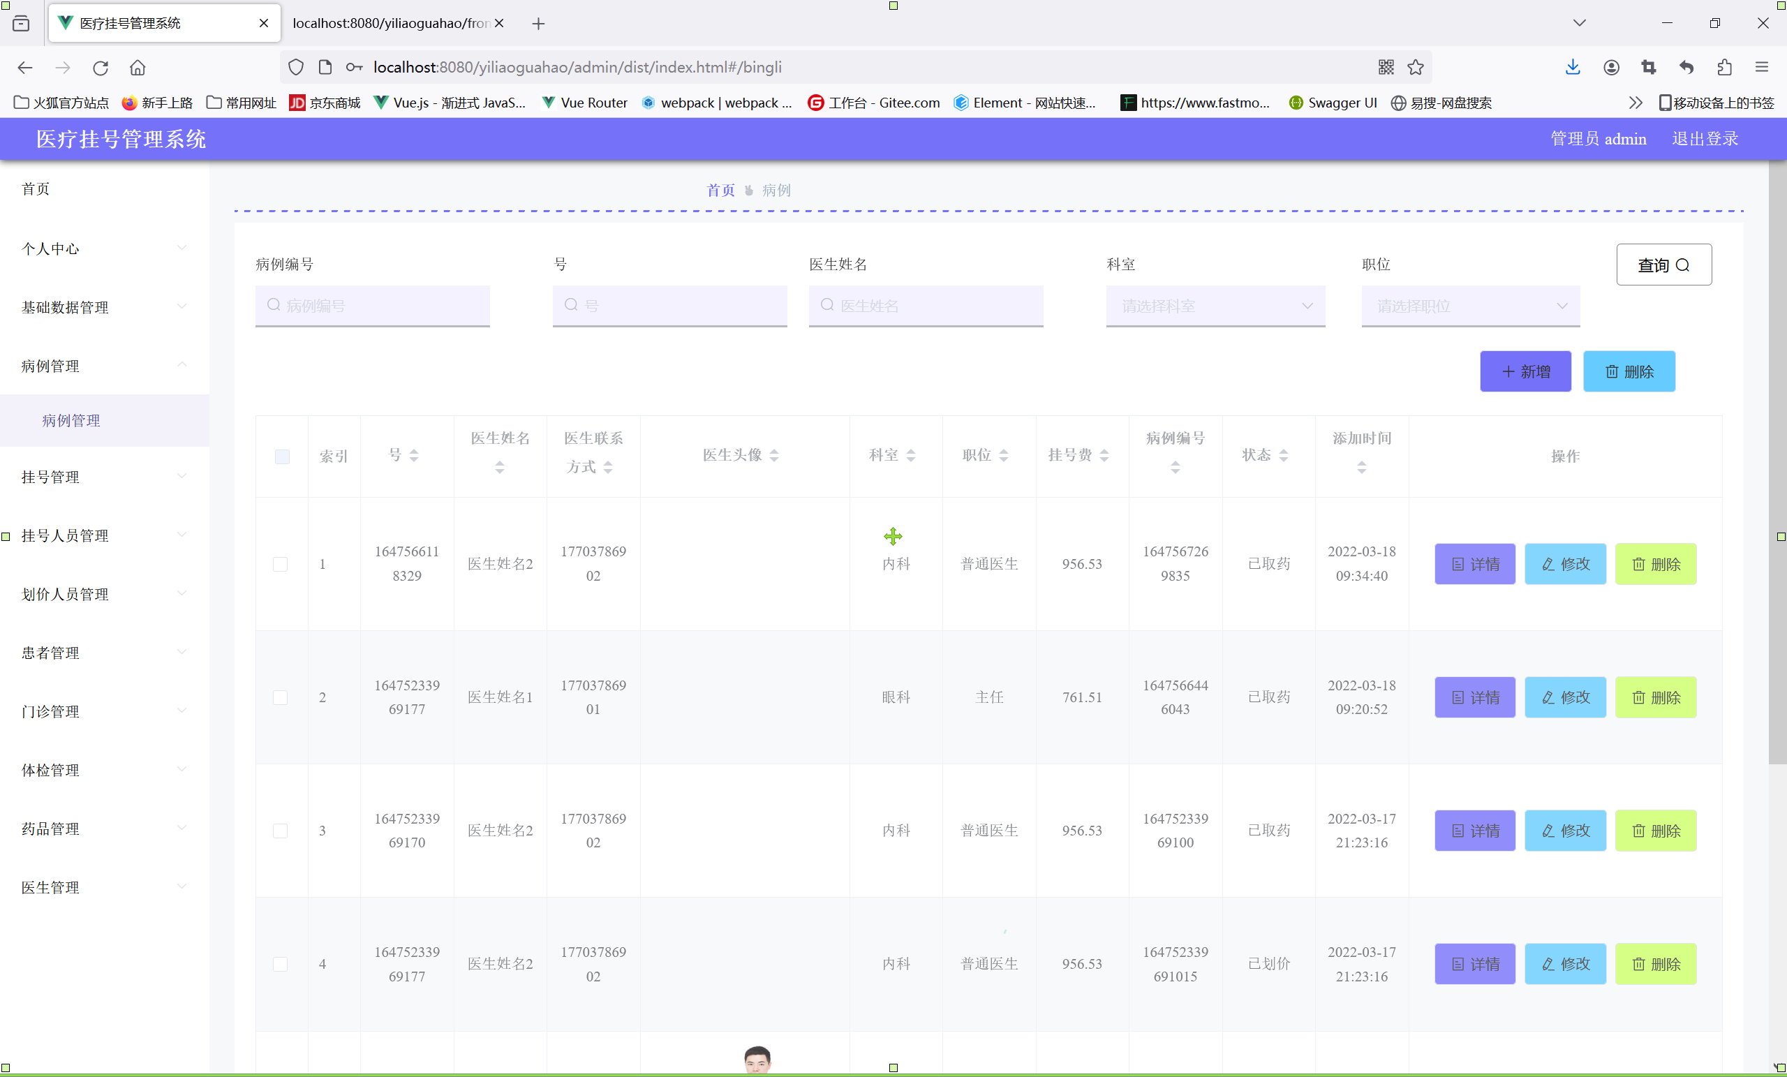Sort by 挂号费 column arrows
This screenshot has width=1787, height=1077.
[1104, 456]
